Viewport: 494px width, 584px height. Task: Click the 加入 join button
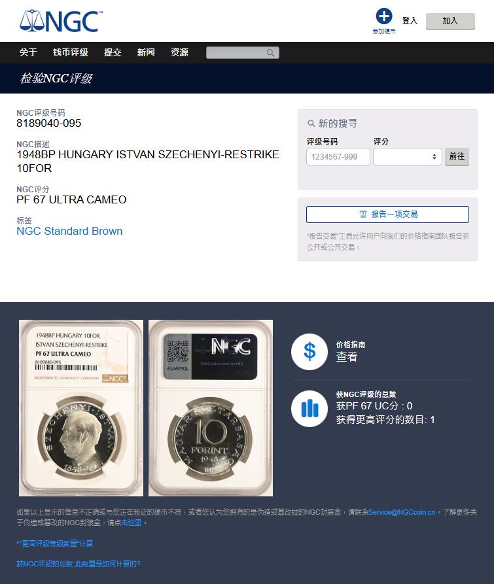point(450,21)
